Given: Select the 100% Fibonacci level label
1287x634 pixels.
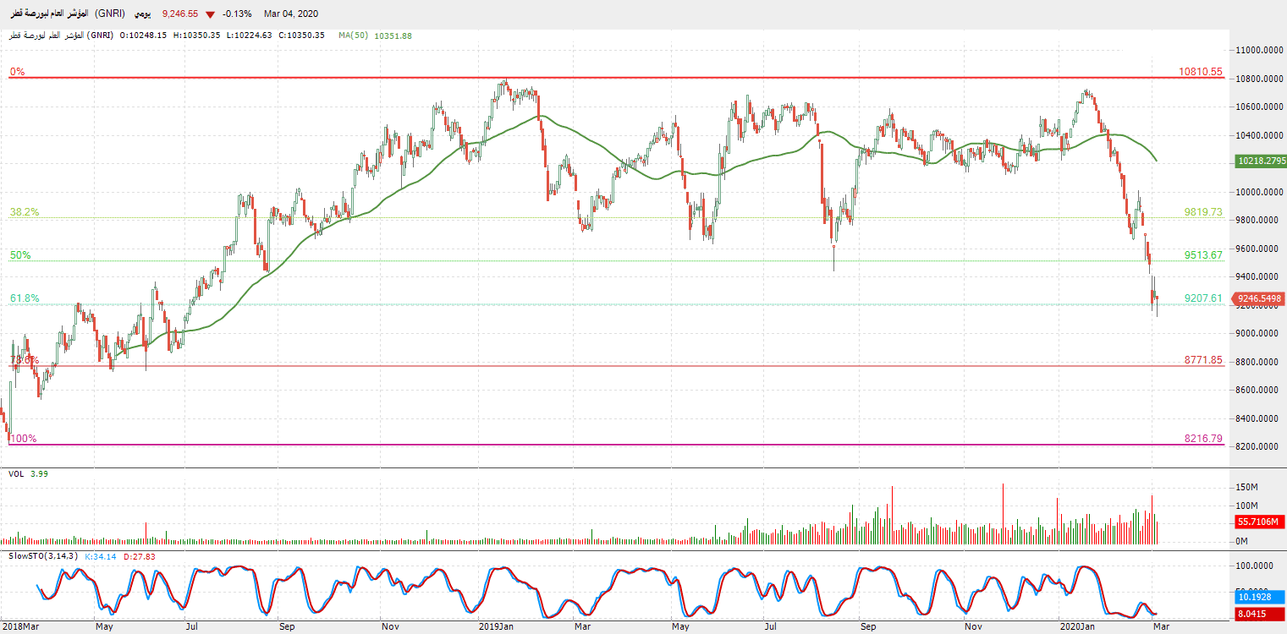Looking at the screenshot, I should (x=23, y=439).
